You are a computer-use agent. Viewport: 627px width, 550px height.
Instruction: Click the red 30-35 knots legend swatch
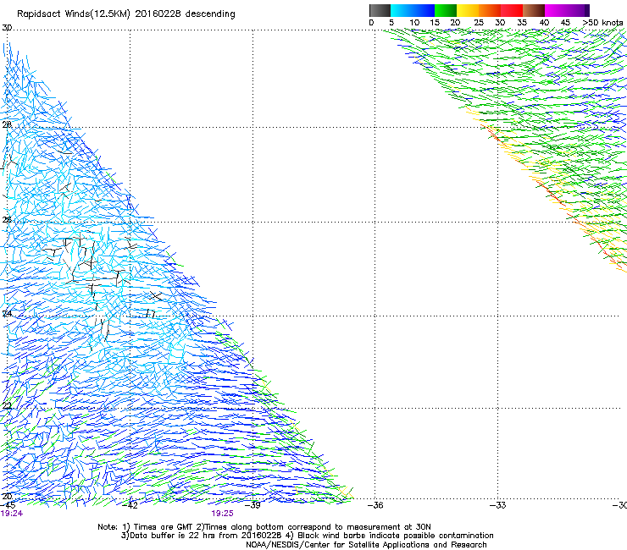point(512,10)
